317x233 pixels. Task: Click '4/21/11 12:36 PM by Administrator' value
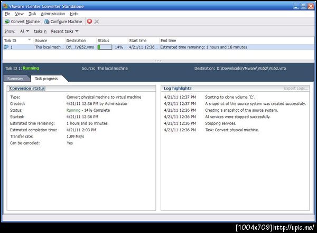[x=97, y=104]
